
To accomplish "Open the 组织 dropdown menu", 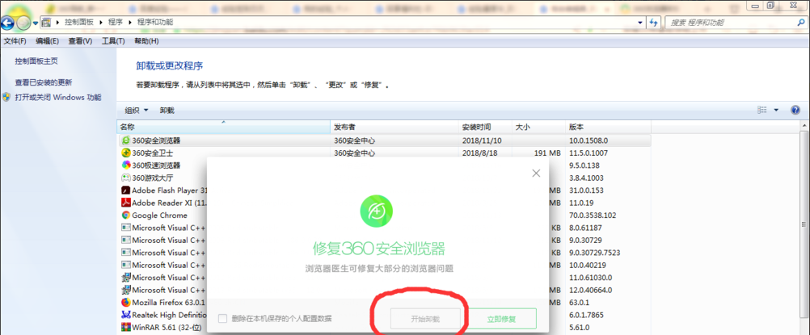I will coord(137,110).
